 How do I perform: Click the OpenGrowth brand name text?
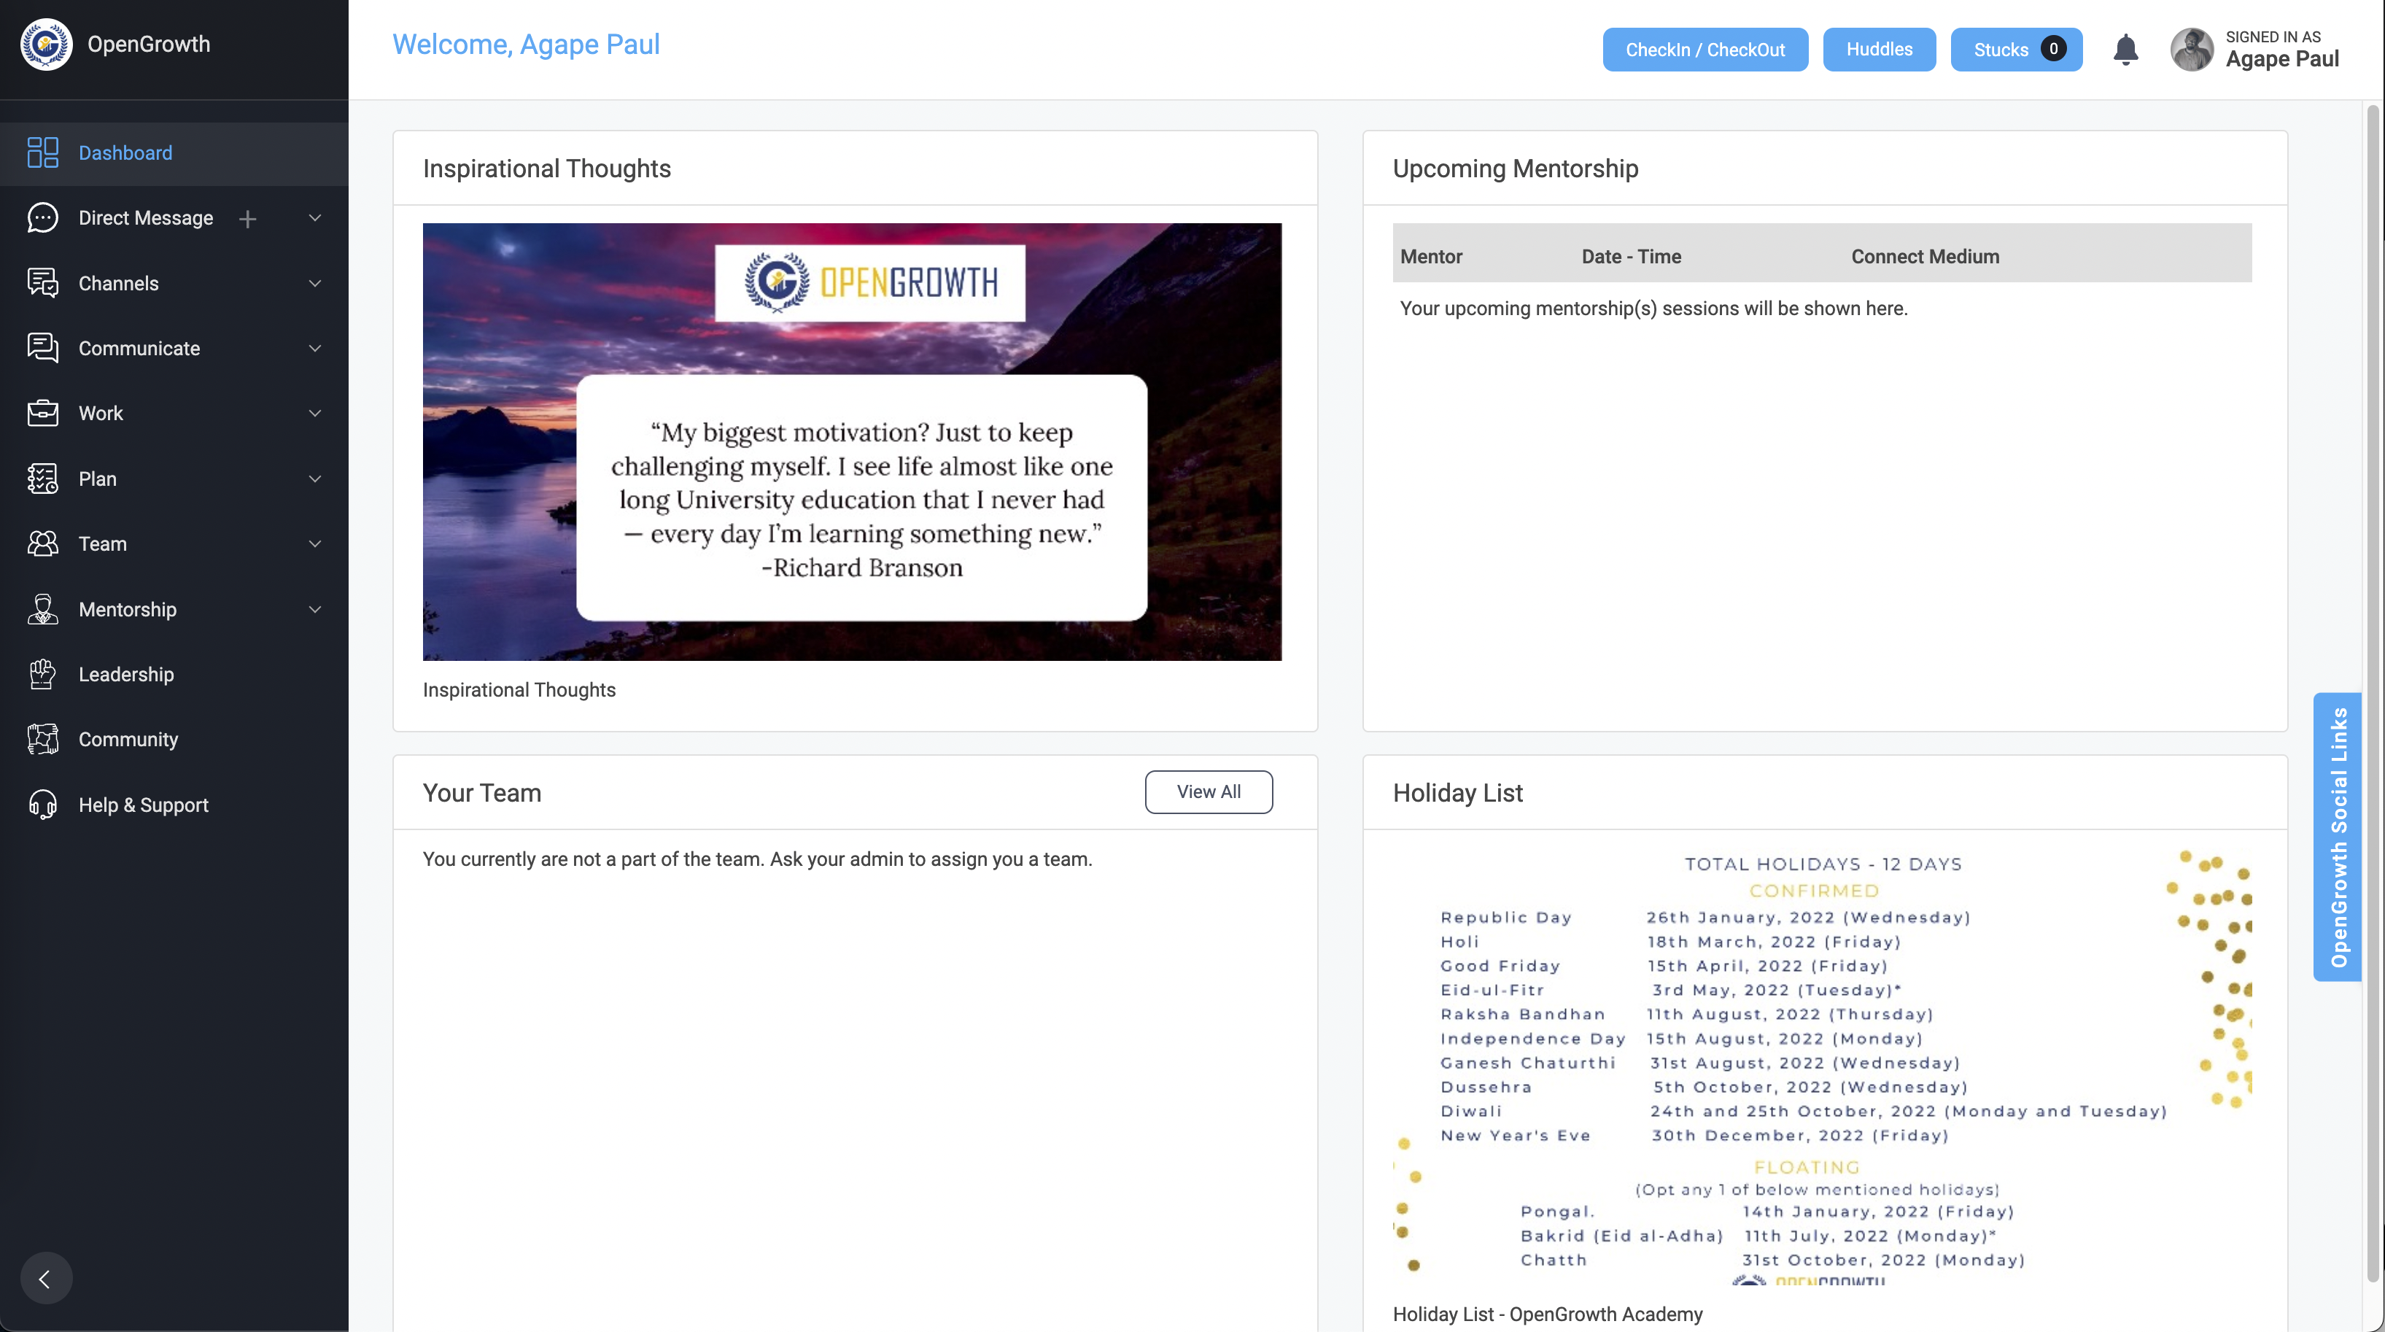pyautogui.click(x=149, y=44)
